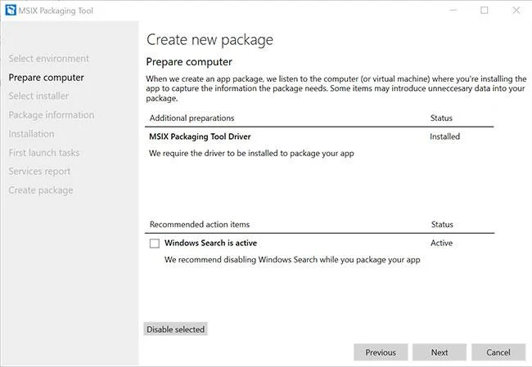
Task: Select the Prepare computer step
Action: [x=46, y=78]
